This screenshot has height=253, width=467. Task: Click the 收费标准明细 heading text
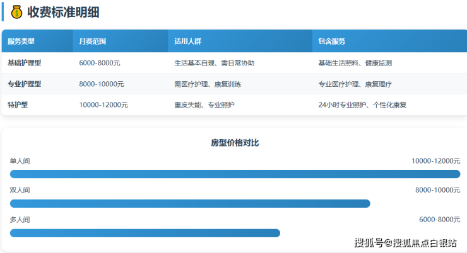pyautogui.click(x=63, y=12)
